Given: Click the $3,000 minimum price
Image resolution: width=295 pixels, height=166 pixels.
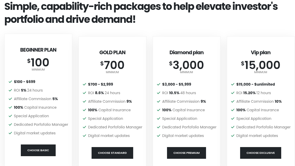Looking at the screenshot, I should 187,65.
